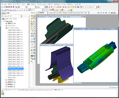This screenshot has width=119, height=98.
Task: Open the ODB model path dropdown
Action: tap(89, 13)
